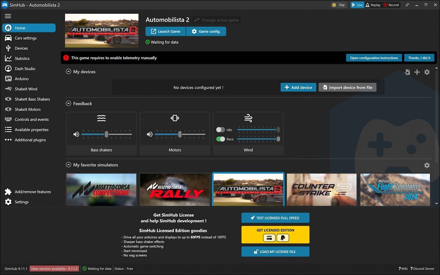440x275 pixels.
Task: Click the red telemetry warning icon
Action: (x=66, y=57)
